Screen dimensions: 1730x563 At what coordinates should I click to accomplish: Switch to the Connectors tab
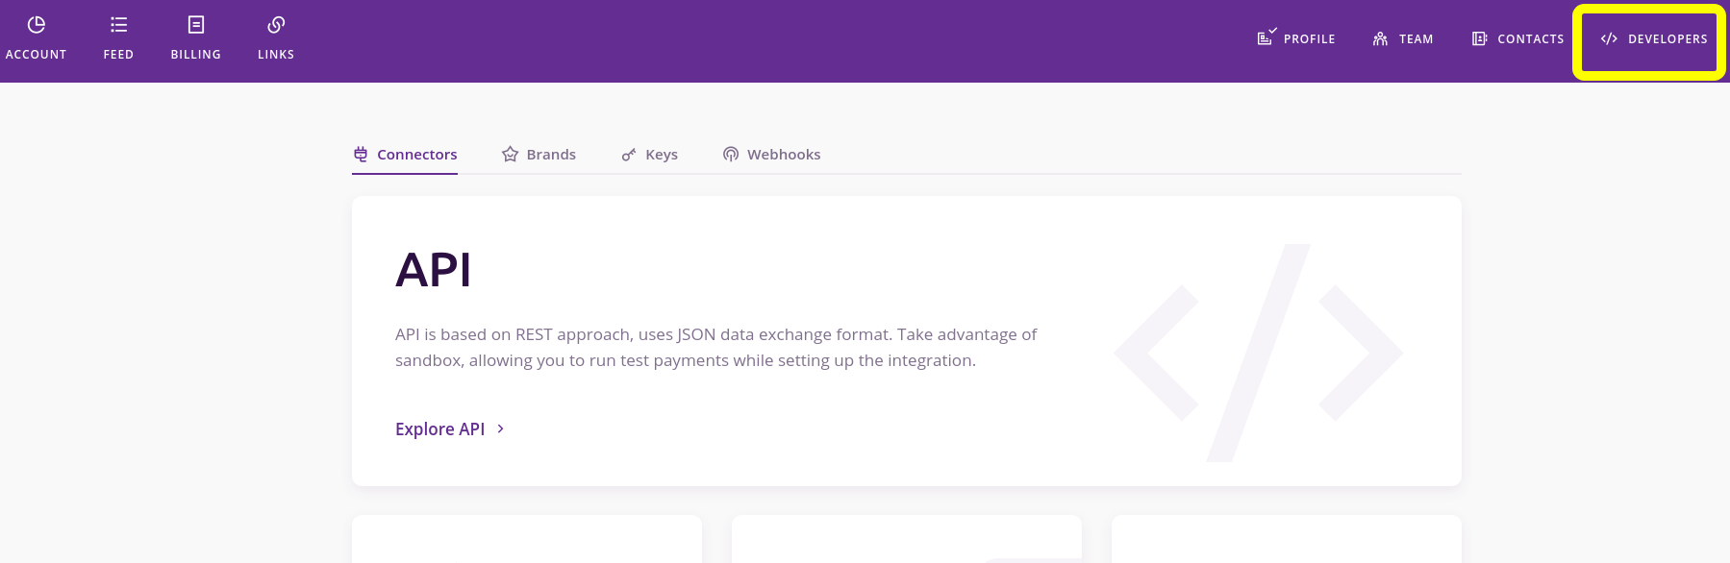tap(416, 155)
